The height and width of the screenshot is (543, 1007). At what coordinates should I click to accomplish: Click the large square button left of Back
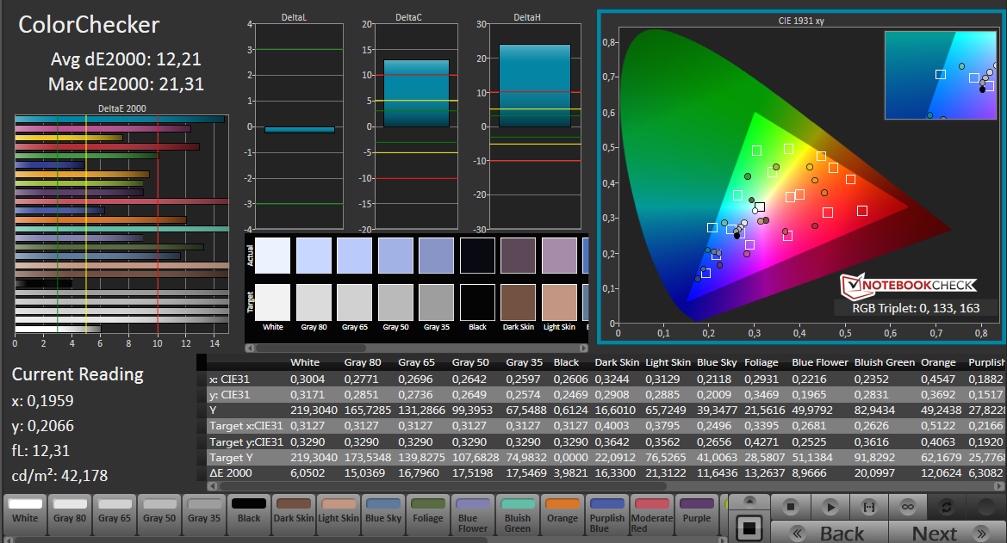pos(749,528)
